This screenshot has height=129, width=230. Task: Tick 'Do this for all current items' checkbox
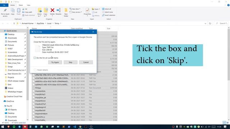[35, 58]
